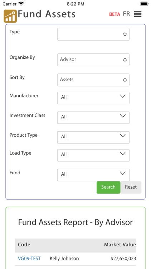Open the Sort By Assets selector
This screenshot has width=151, height=269.
click(93, 80)
